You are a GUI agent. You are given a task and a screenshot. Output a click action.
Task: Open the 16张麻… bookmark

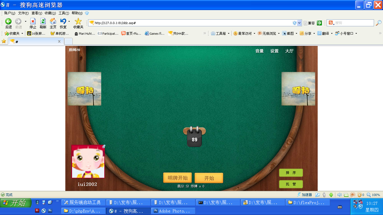(36, 33)
